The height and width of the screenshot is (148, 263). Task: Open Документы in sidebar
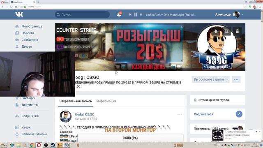[30, 105]
